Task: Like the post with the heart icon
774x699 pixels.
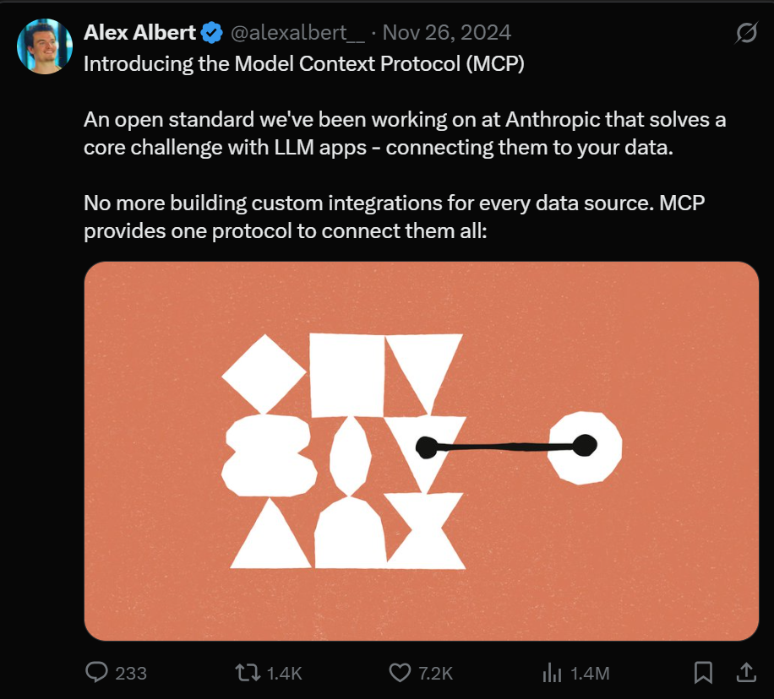Action: pos(399,672)
